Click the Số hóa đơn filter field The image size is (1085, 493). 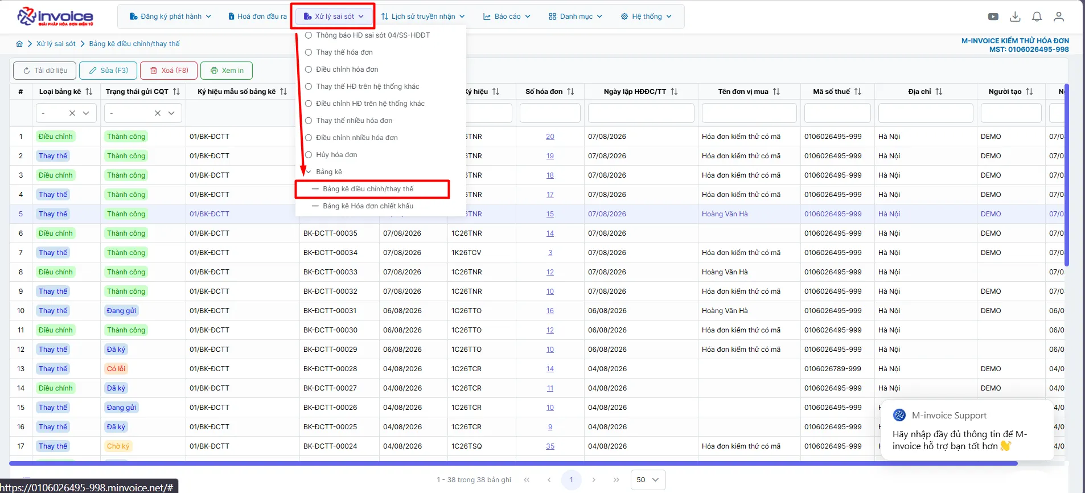pos(550,113)
